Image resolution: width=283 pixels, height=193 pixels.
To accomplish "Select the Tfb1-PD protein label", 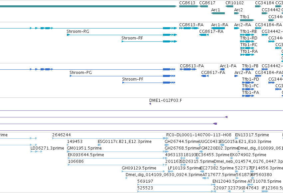I will tap(250, 79).
